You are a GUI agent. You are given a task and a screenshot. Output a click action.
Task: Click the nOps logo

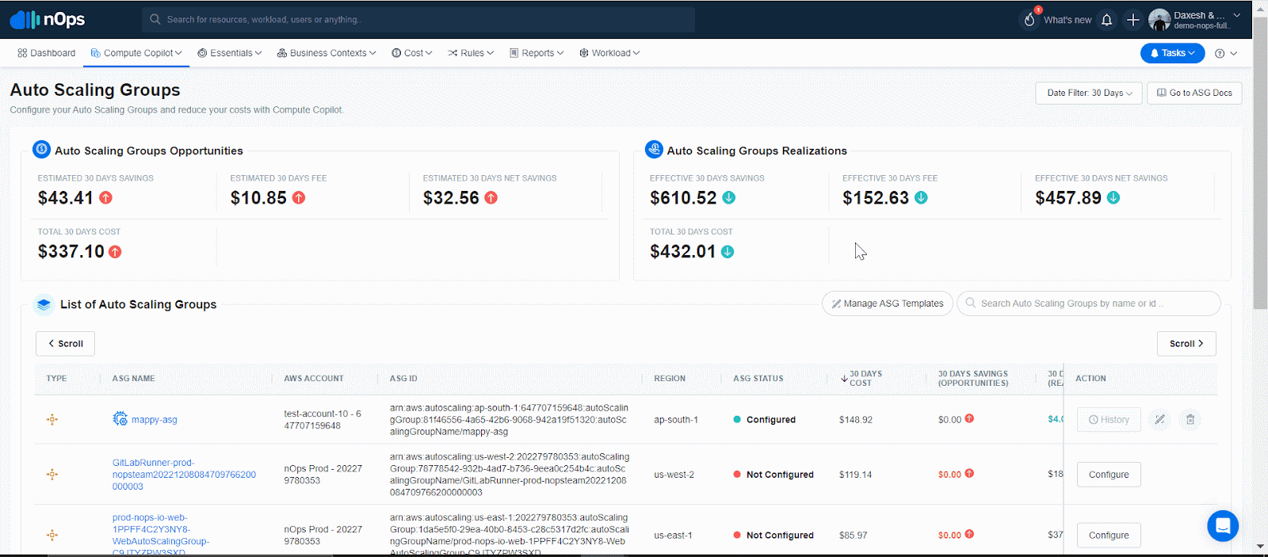click(x=48, y=20)
